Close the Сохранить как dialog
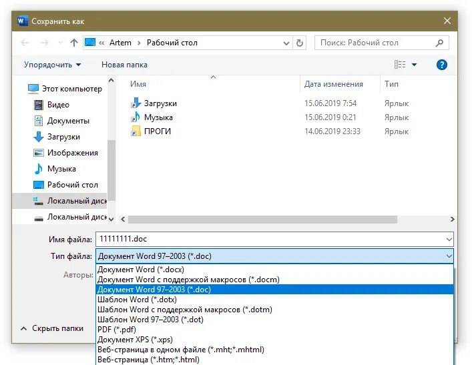This screenshot has width=472, height=365. [x=447, y=21]
